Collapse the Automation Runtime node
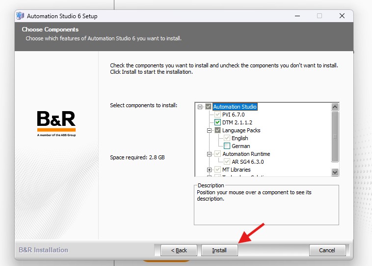Viewport: 372px width, 266px height. [x=209, y=154]
